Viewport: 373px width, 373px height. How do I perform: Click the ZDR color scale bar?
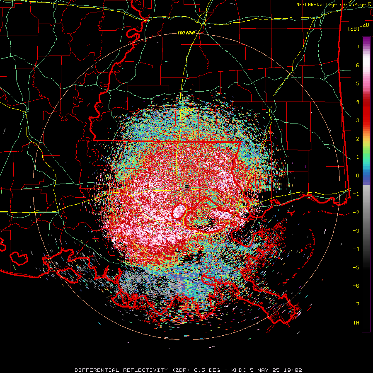click(x=366, y=184)
